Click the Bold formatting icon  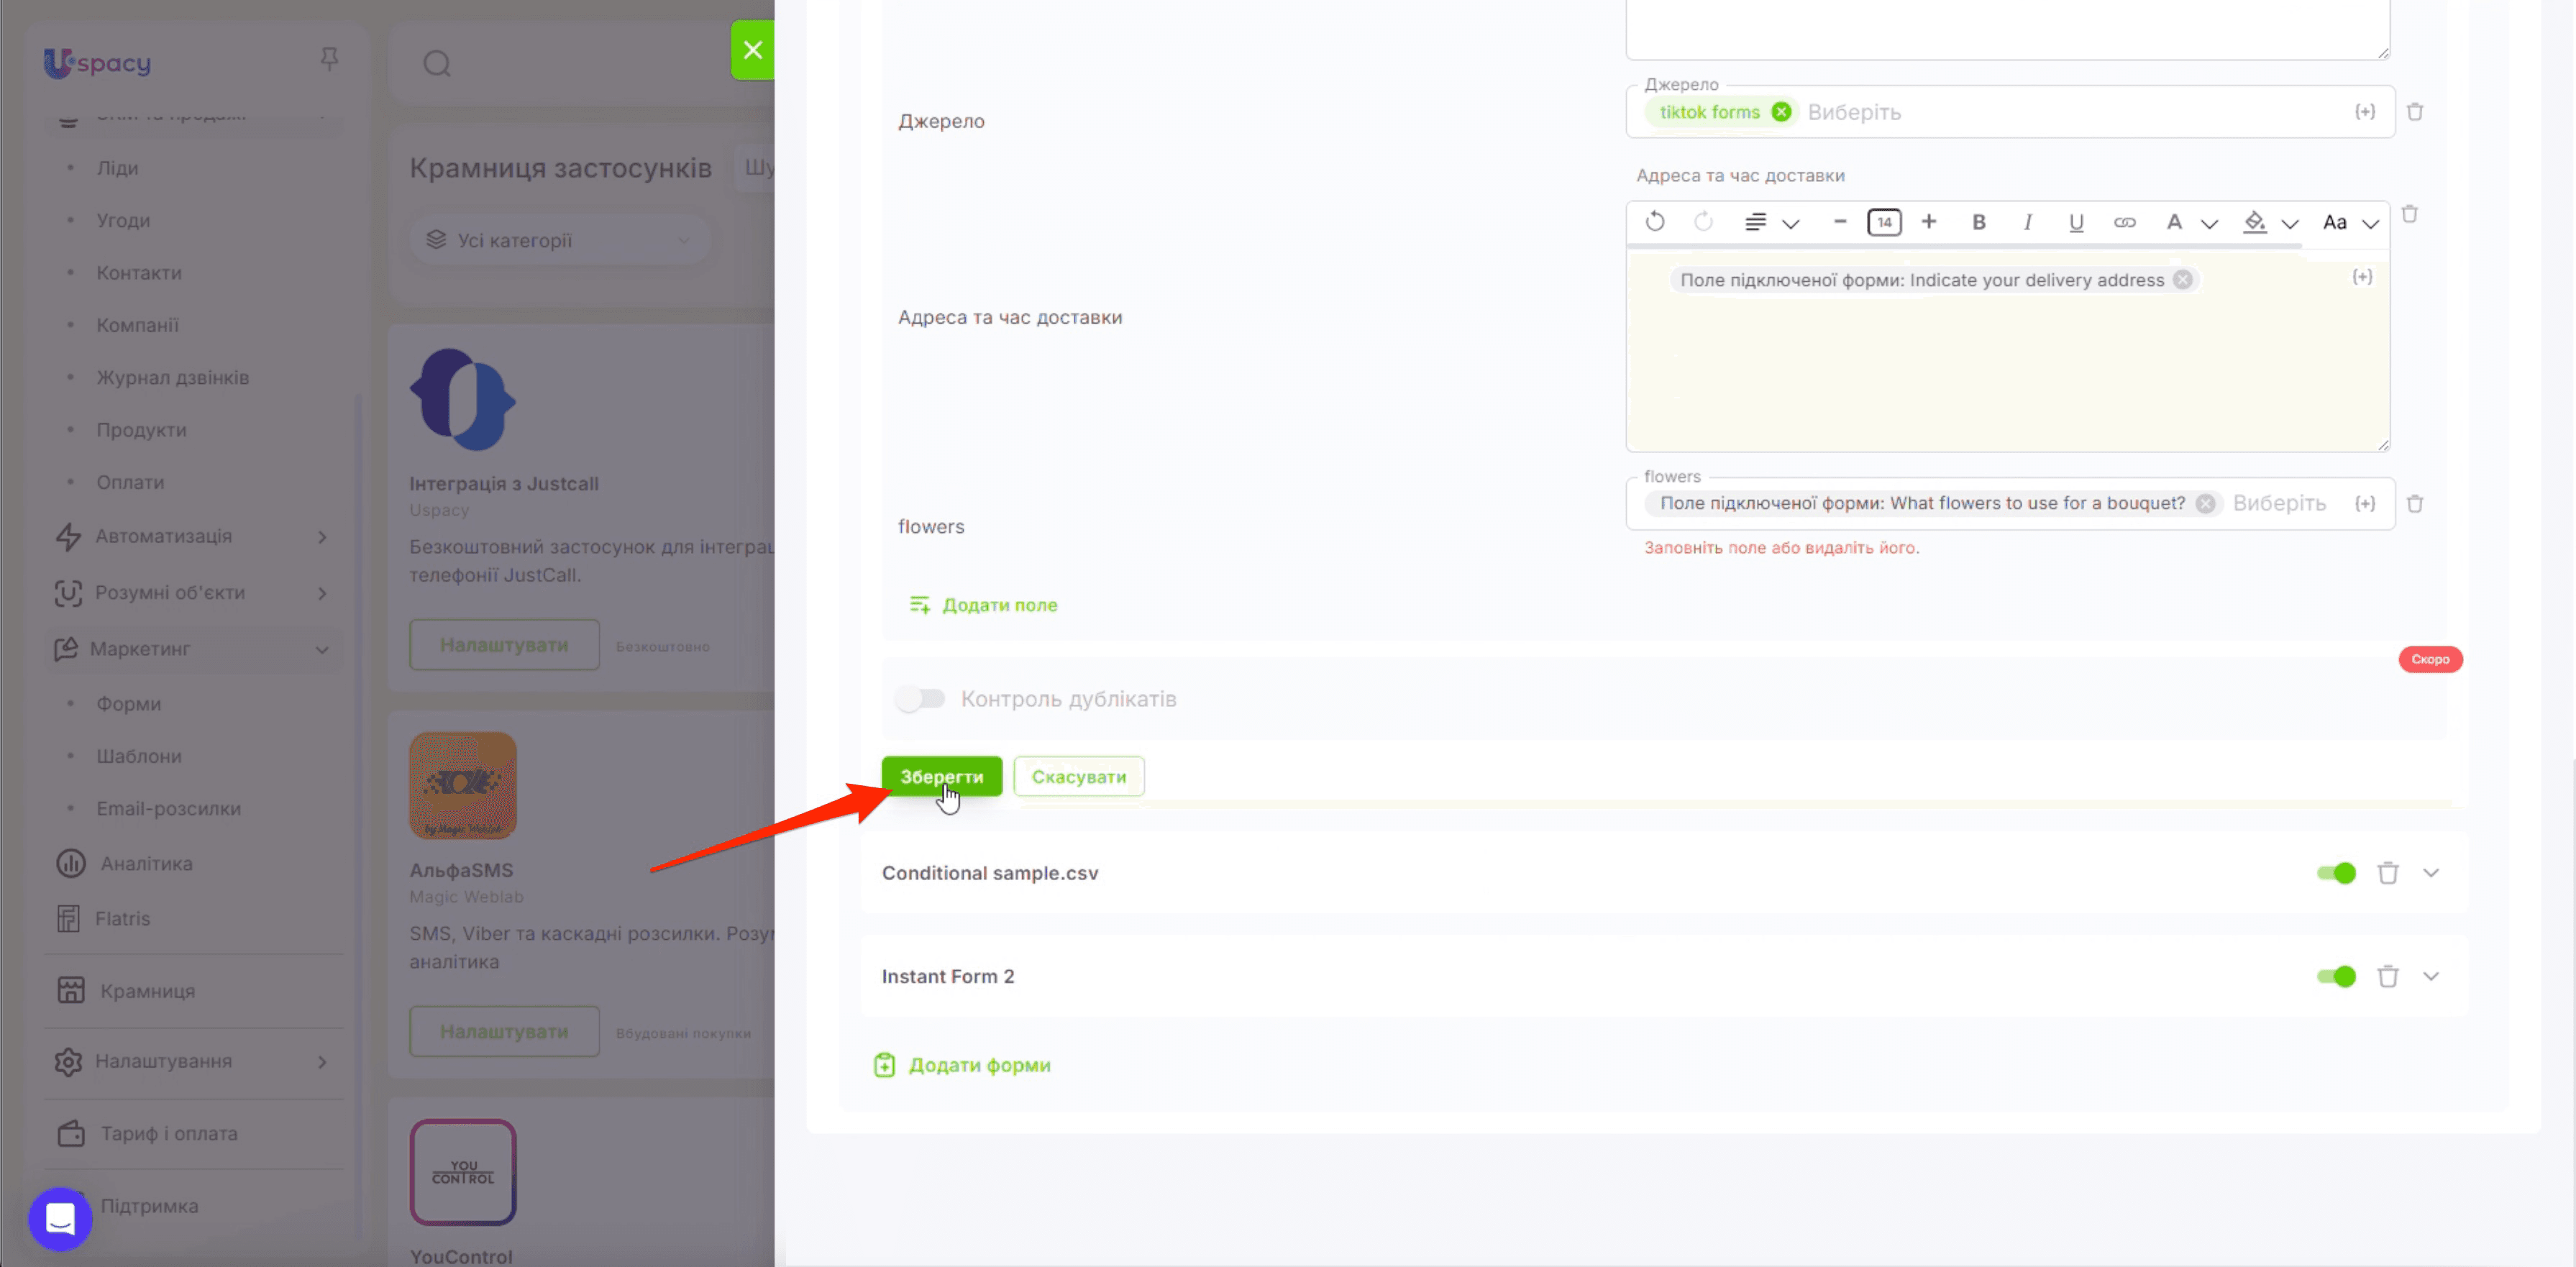(1978, 222)
